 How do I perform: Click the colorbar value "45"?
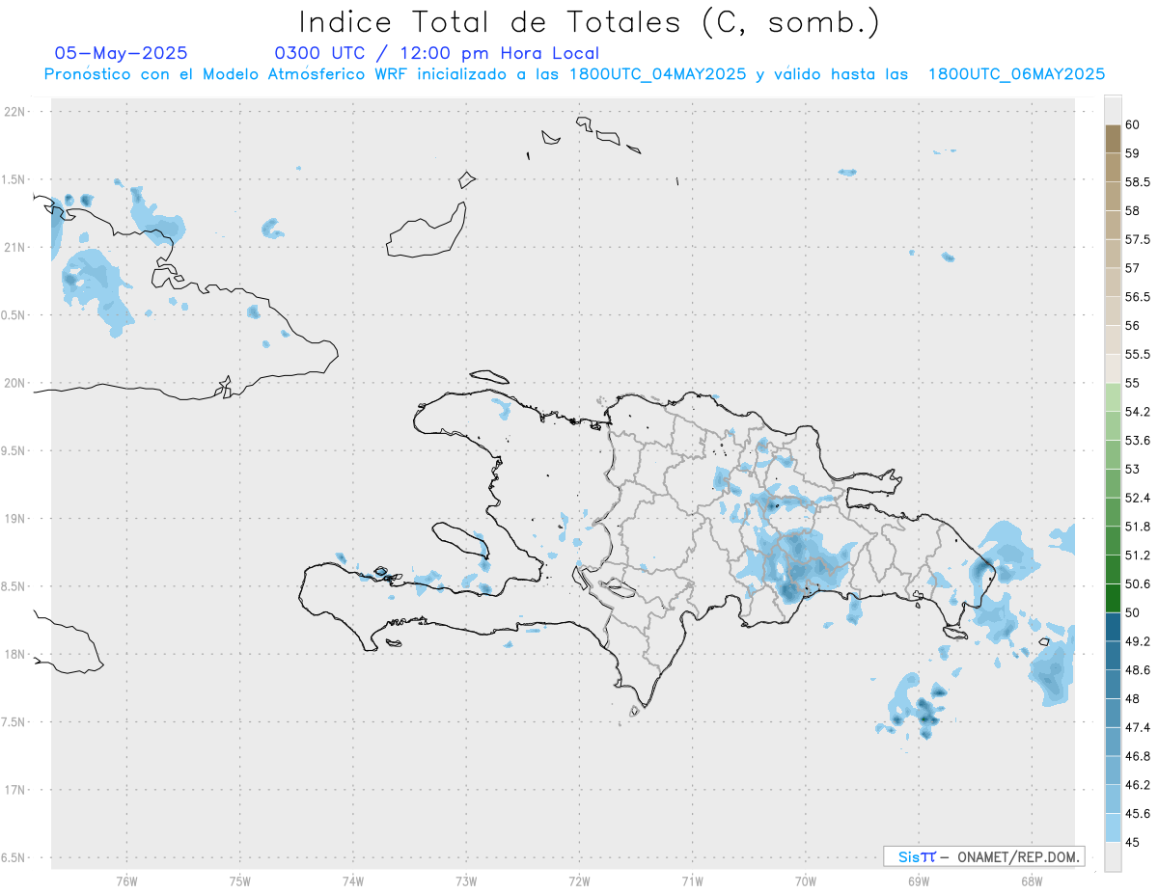coord(1133,842)
